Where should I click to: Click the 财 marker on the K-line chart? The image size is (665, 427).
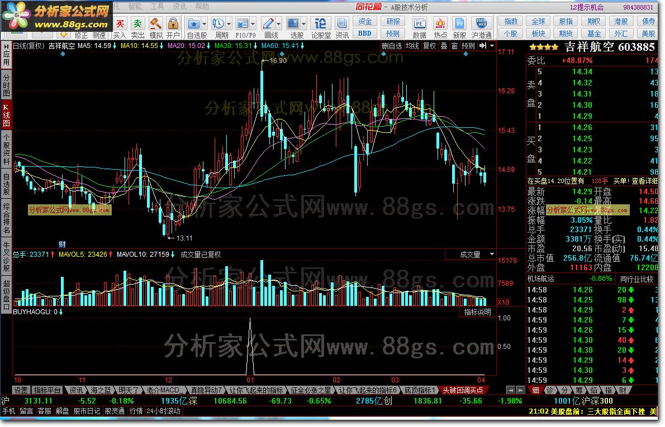coord(62,244)
